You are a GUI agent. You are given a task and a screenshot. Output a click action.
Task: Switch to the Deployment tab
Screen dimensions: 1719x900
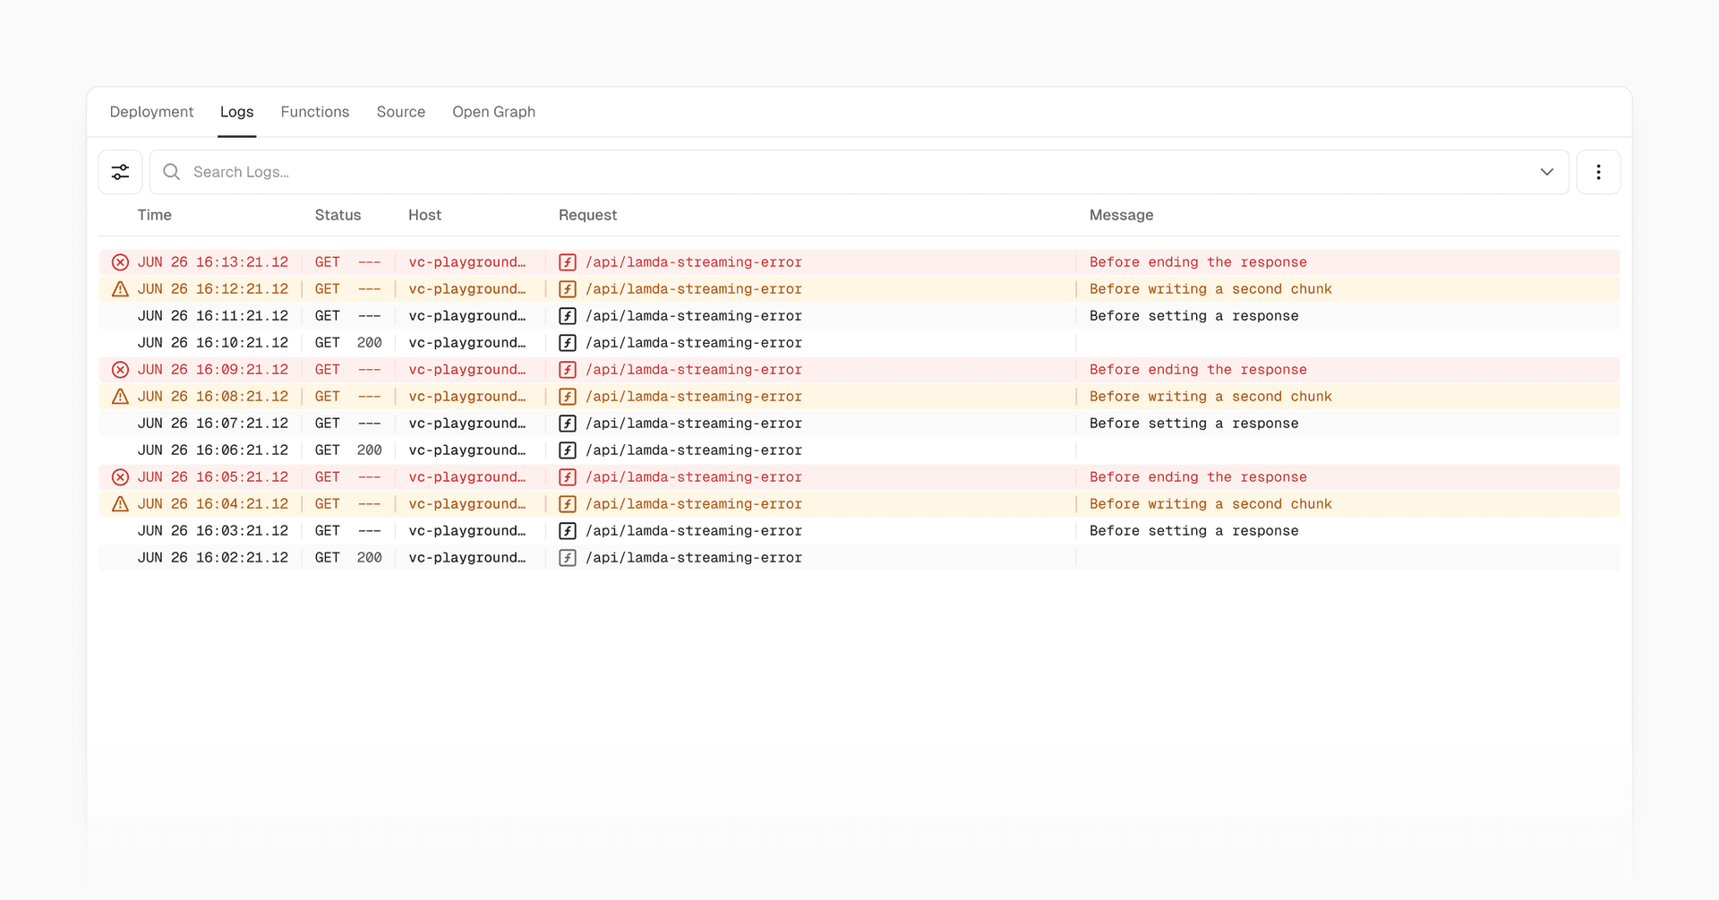tap(151, 112)
